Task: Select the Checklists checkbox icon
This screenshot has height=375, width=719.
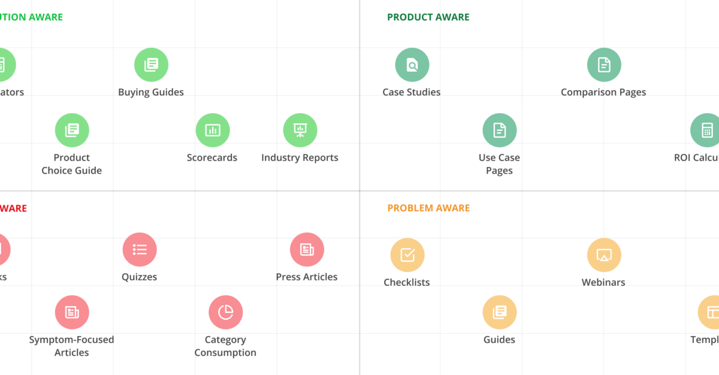Action: 407,255
